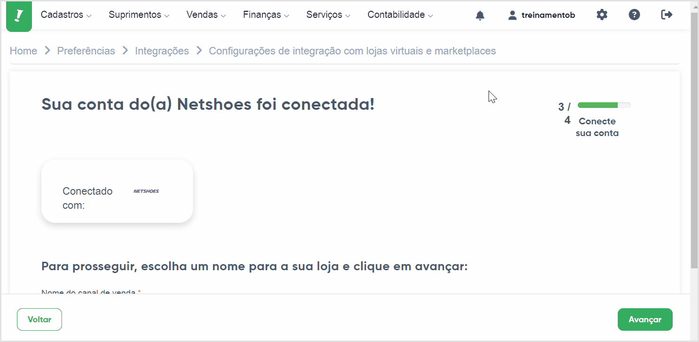
Task: Click the green step progress bar
Action: pos(604,105)
